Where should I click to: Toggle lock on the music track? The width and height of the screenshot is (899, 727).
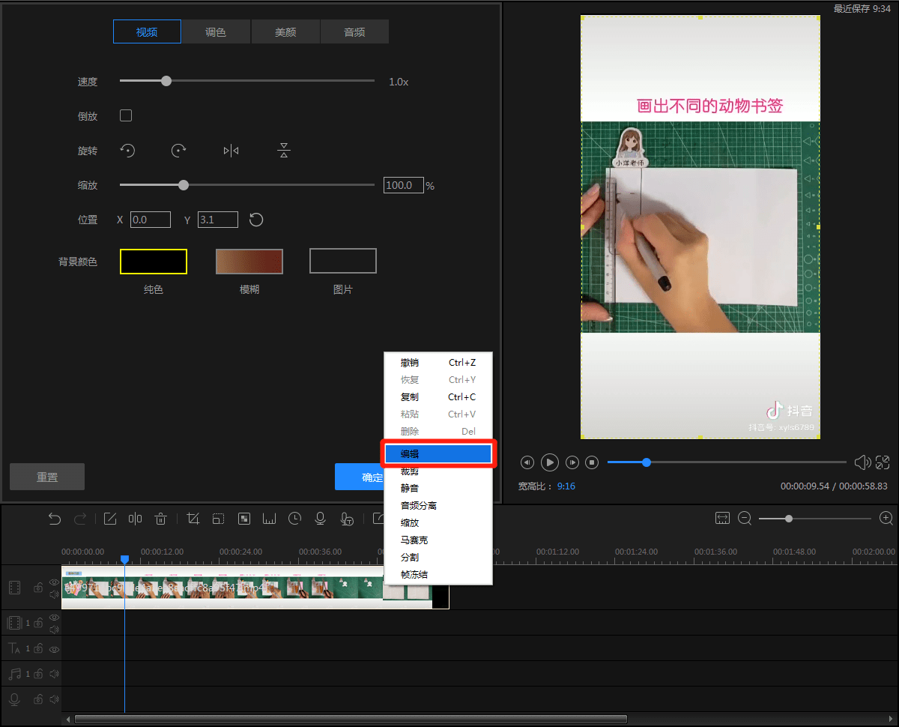(x=37, y=674)
